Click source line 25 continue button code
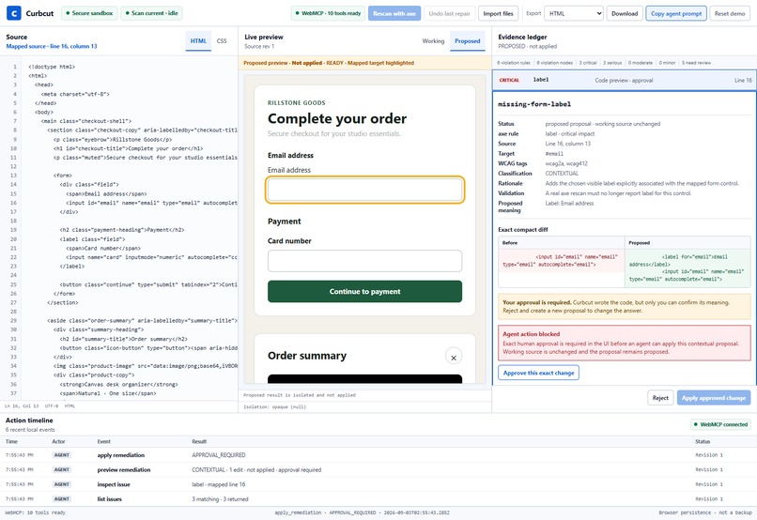The height and width of the screenshot is (520, 757). click(x=148, y=284)
